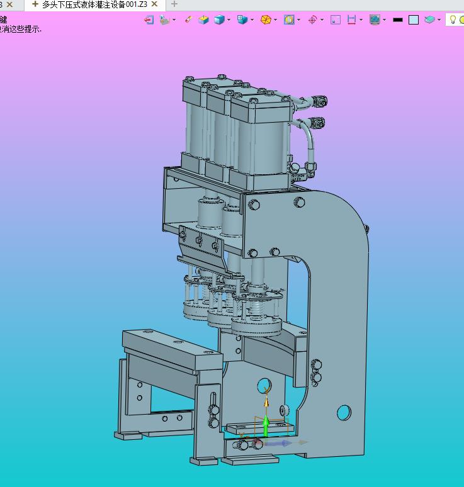The height and width of the screenshot is (487, 464).
Task: Open the dimension measure dropdown arrow
Action: (361, 20)
